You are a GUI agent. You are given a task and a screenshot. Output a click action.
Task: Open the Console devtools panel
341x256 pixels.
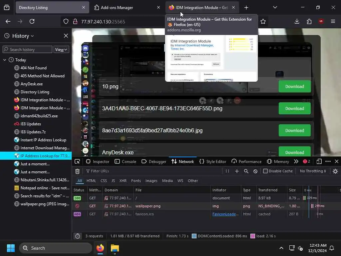[x=126, y=162]
